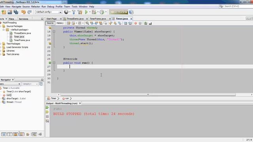This screenshot has height=142, width=253.
Task: Select thread : Thread in Navigator
Action: click(x=14, y=102)
